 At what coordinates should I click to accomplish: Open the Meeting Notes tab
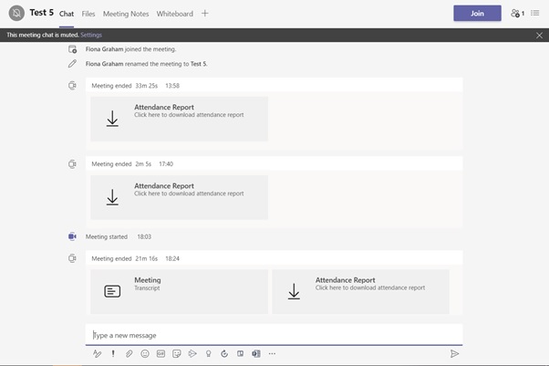[126, 14]
